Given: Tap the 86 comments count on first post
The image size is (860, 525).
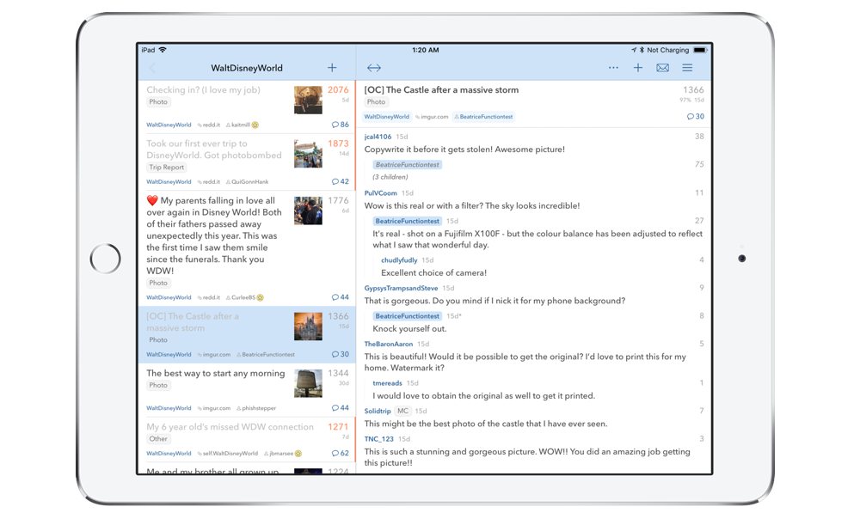Looking at the screenshot, I should (341, 125).
